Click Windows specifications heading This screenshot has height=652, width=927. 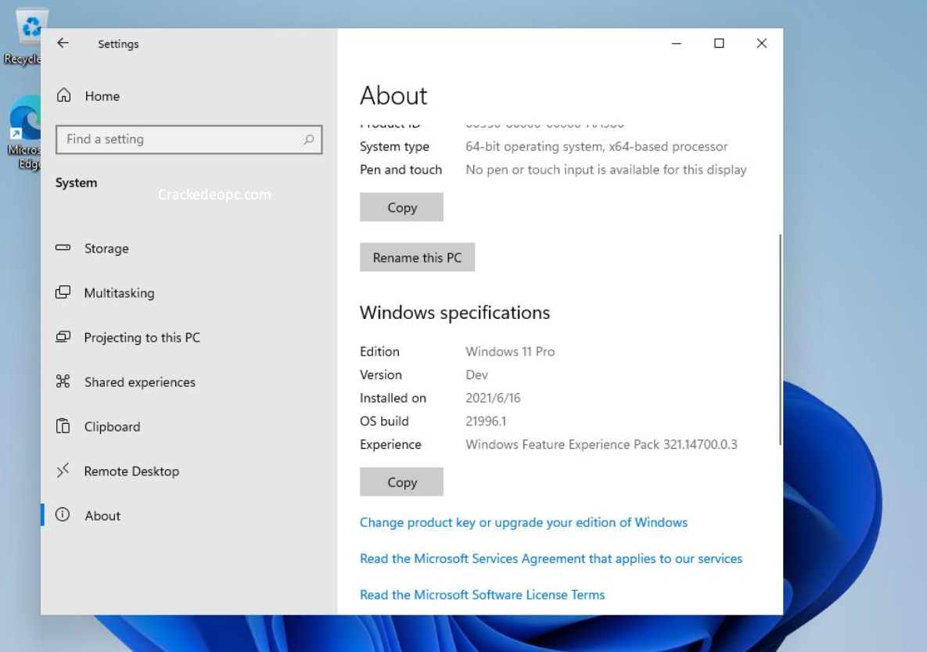click(x=455, y=313)
